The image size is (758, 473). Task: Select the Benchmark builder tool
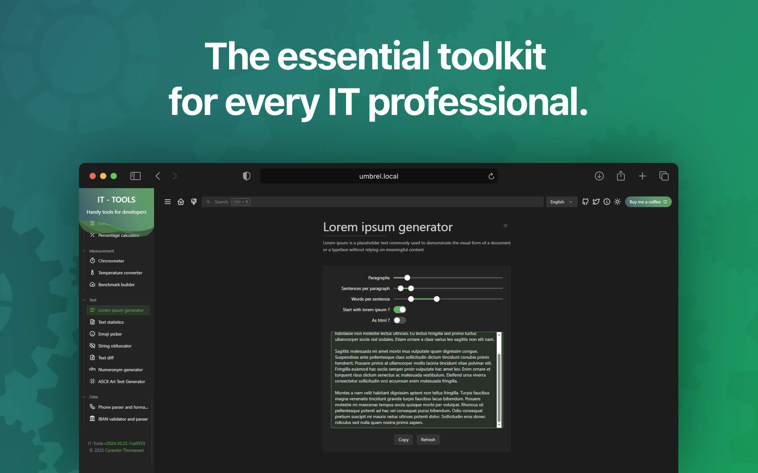coord(117,285)
